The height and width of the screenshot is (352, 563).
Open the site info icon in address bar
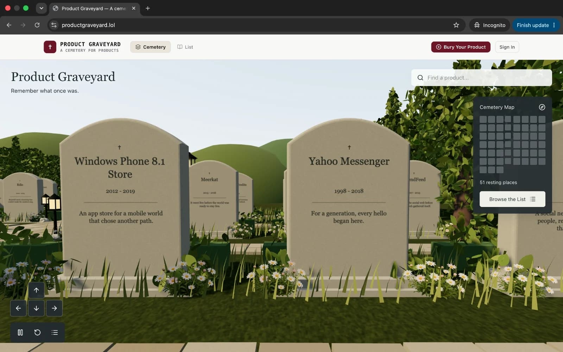click(x=54, y=25)
